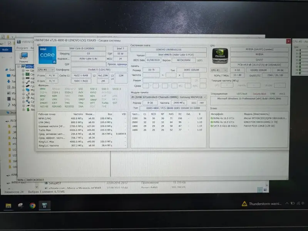Click the Turbo Max row in the operating points table
The height and width of the screenshot is (231, 308).
click(82, 130)
